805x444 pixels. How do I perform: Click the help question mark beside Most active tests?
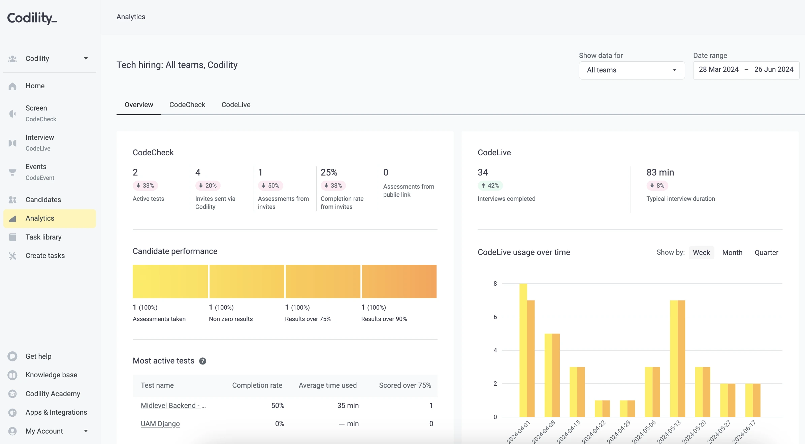click(202, 361)
